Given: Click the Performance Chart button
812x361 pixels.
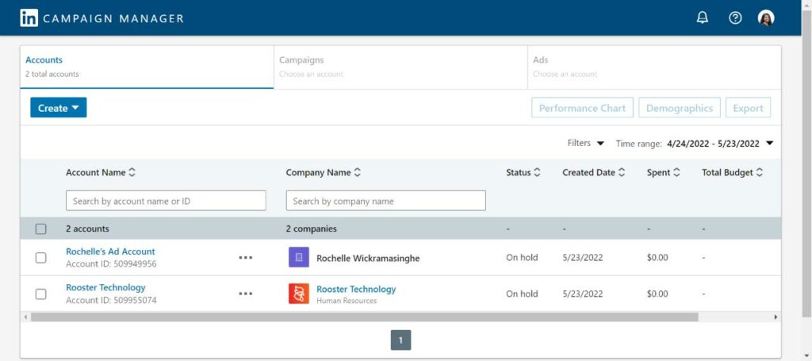Looking at the screenshot, I should point(582,108).
